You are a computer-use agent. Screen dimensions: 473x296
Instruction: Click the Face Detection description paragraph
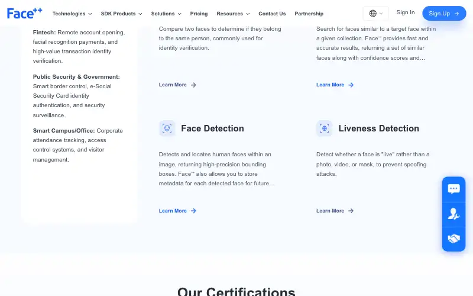(217, 169)
